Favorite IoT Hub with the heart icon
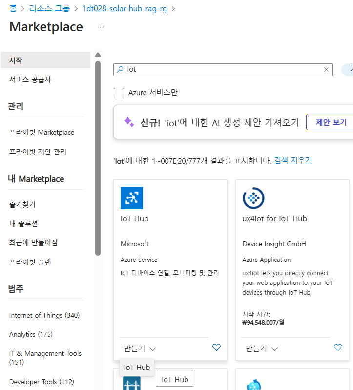Screen dimensions: 353x390 (216, 347)
